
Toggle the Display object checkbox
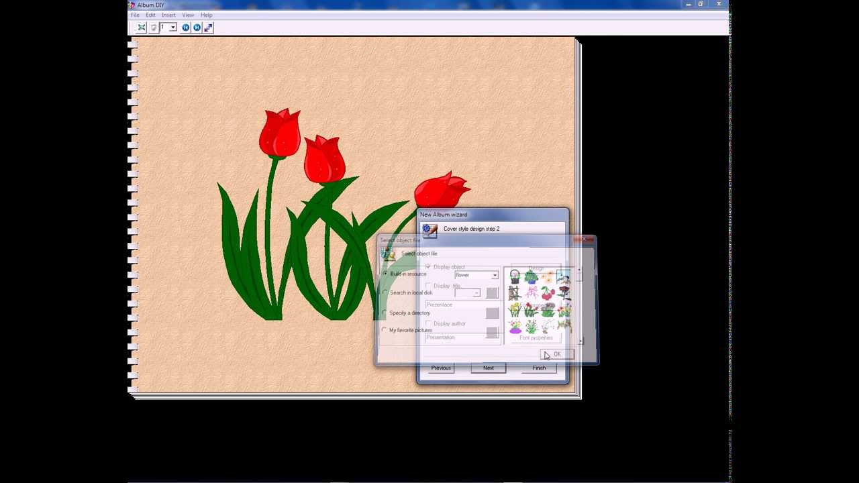pos(428,267)
